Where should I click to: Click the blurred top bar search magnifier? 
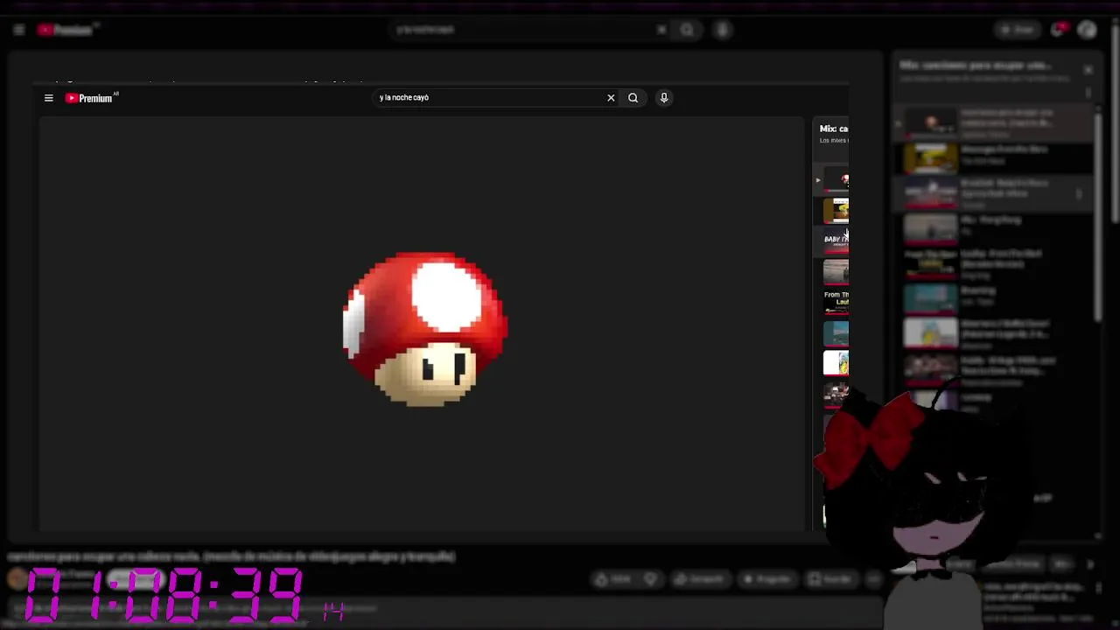click(688, 30)
